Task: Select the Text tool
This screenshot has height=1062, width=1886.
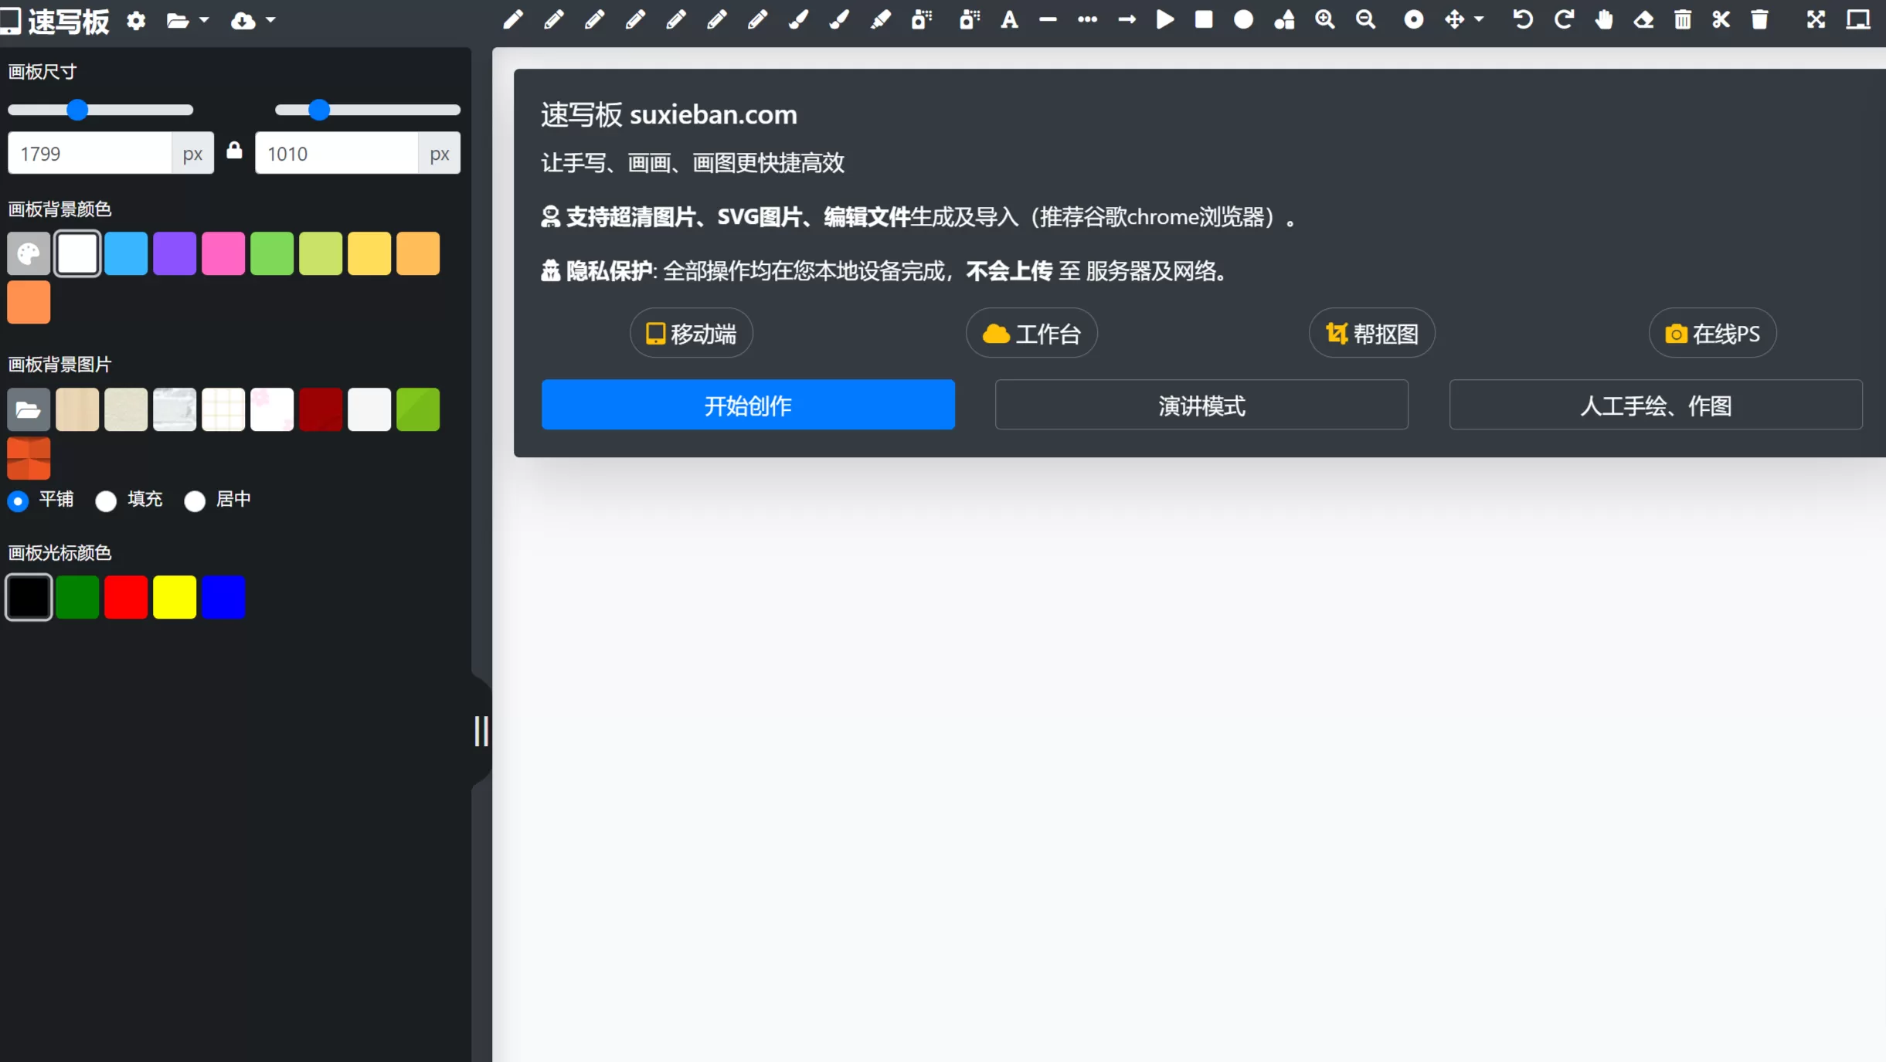Action: (x=1010, y=19)
